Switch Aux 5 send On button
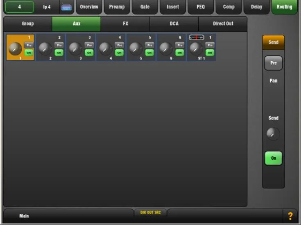 coord(149,53)
